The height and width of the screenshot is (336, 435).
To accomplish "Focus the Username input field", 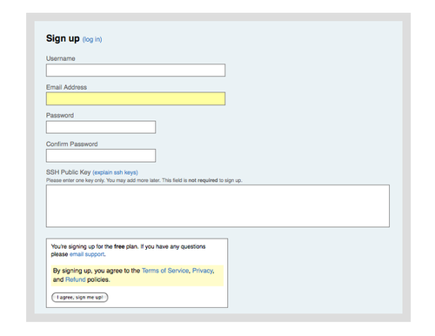I will pyautogui.click(x=136, y=71).
